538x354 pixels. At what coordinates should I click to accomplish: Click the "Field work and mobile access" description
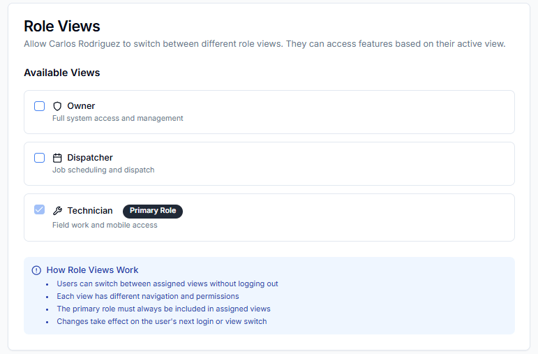tap(105, 225)
